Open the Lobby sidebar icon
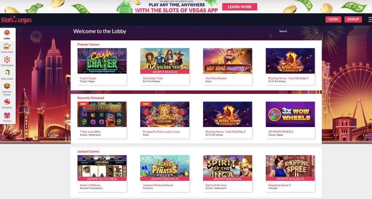 (7, 32)
